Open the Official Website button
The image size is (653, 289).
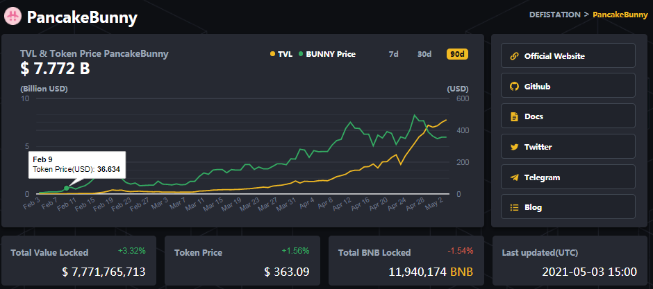coord(568,55)
